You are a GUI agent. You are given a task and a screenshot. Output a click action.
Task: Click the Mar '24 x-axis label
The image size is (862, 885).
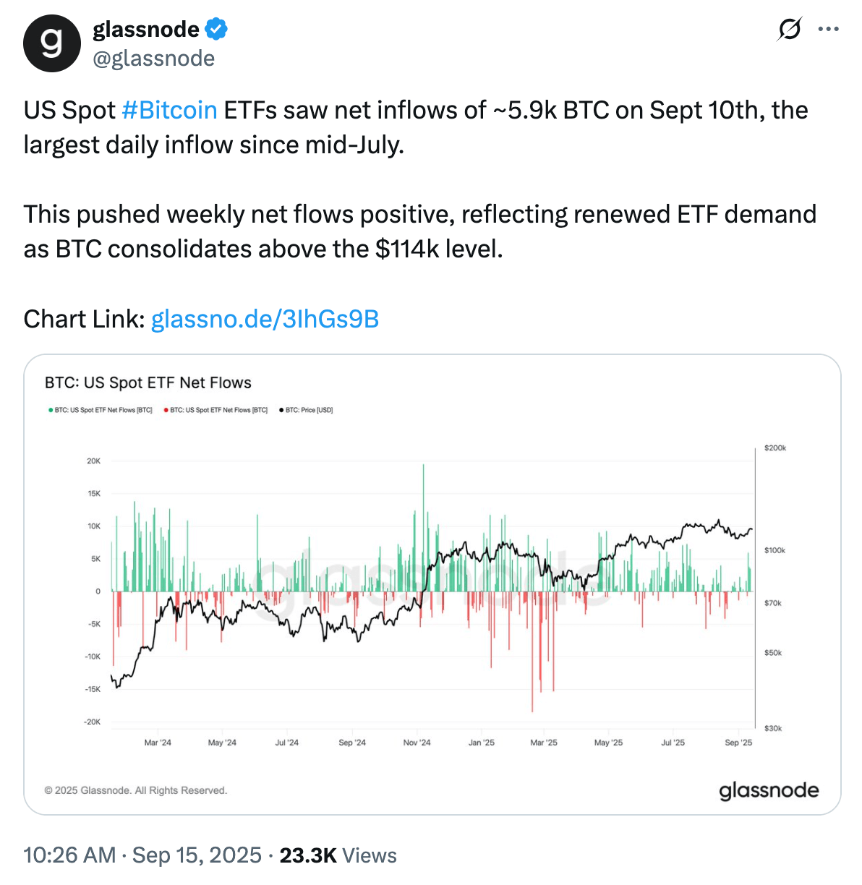coord(158,743)
